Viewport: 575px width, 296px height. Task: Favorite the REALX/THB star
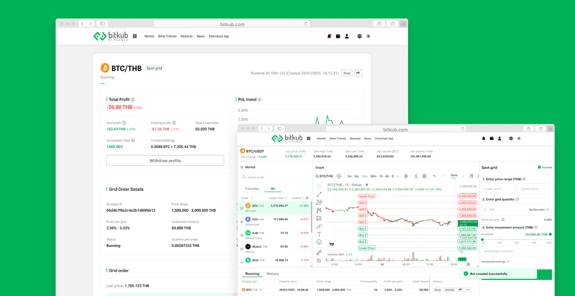(242, 249)
